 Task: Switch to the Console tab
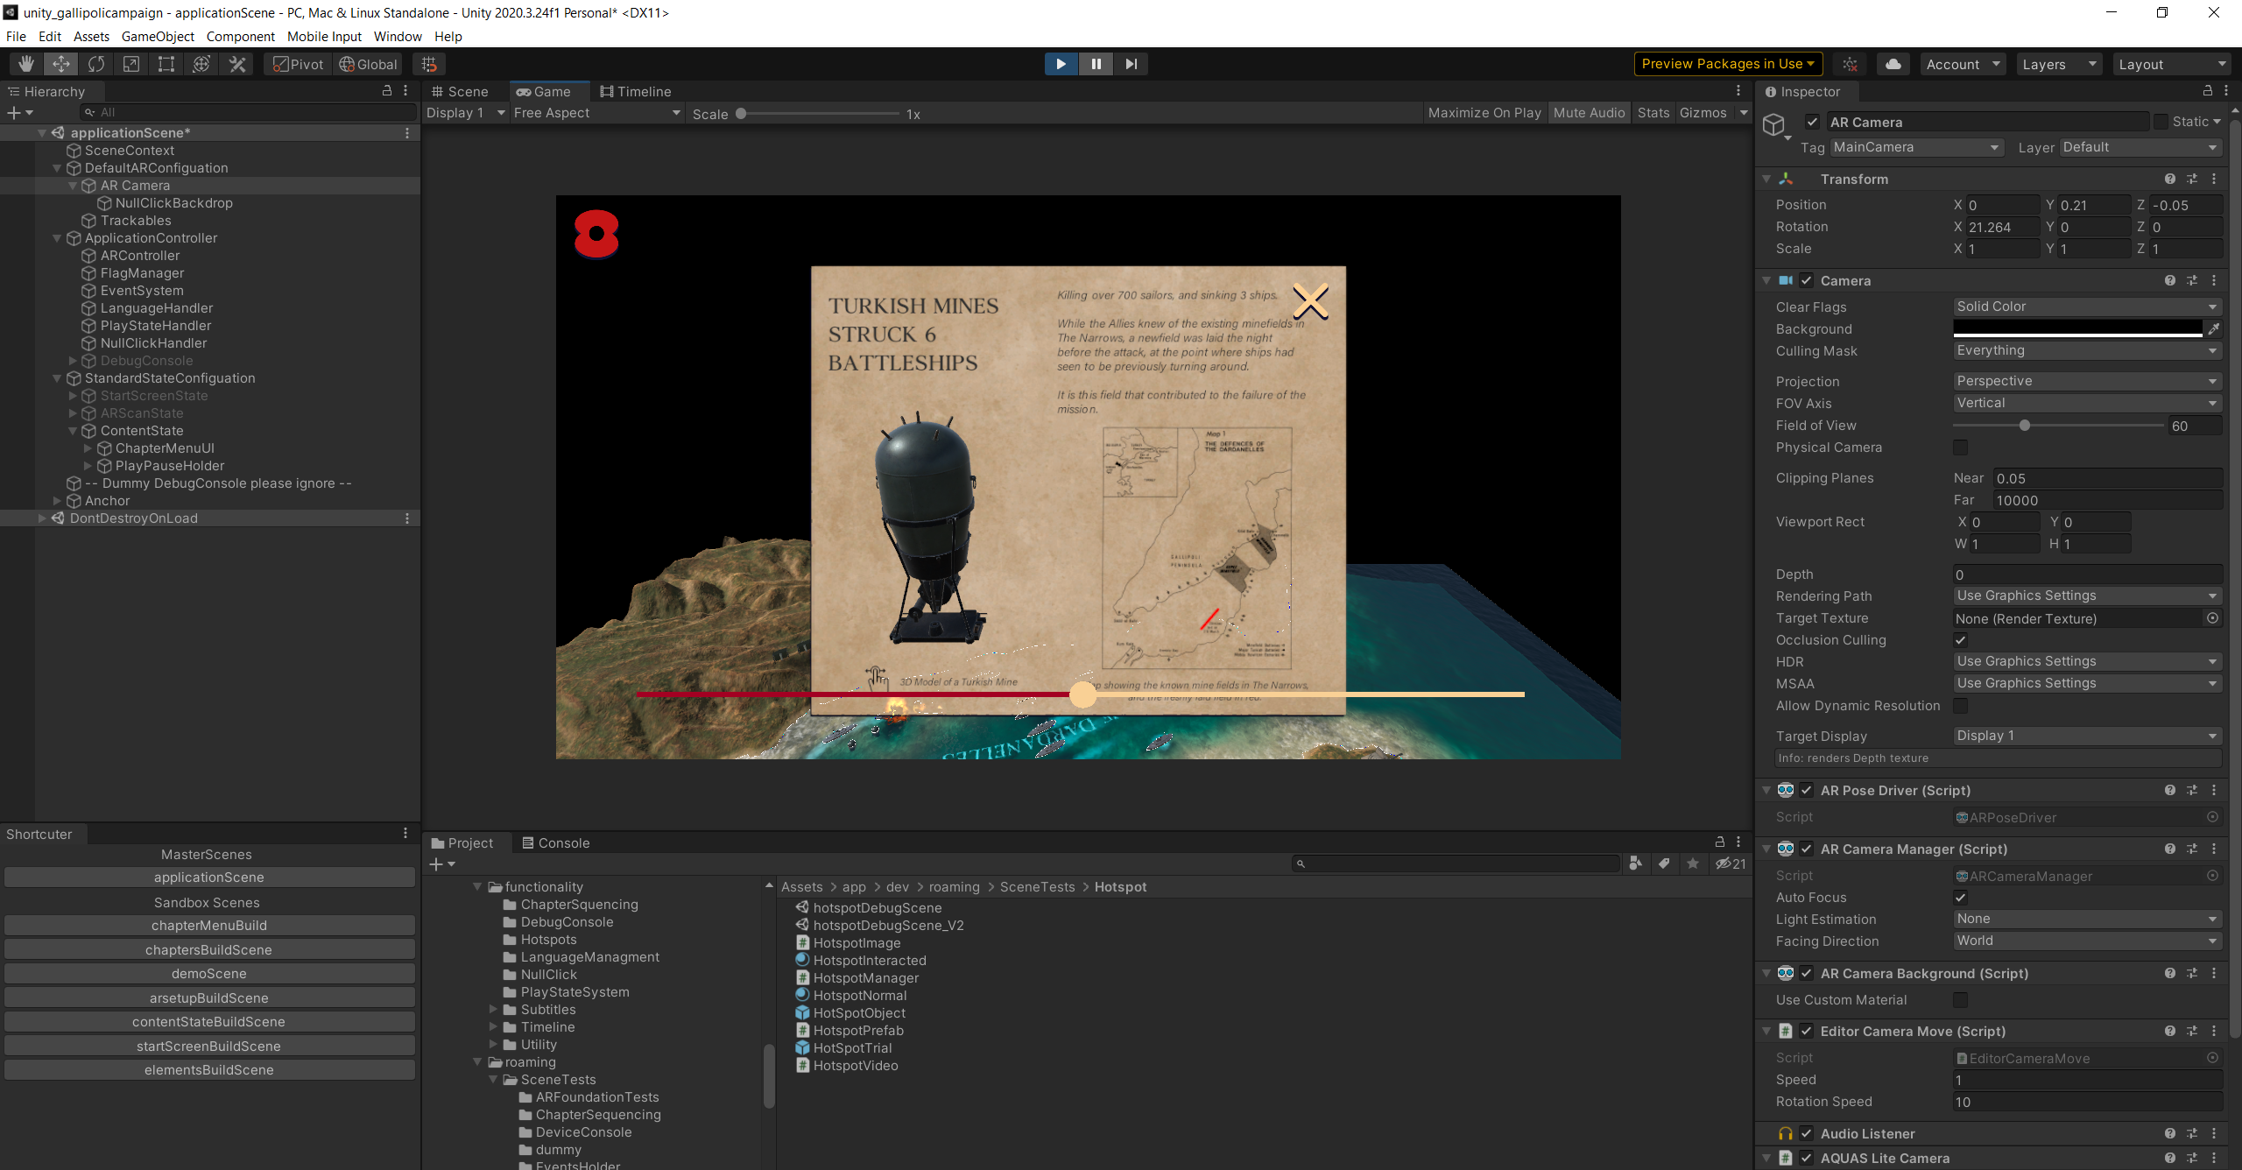point(555,842)
